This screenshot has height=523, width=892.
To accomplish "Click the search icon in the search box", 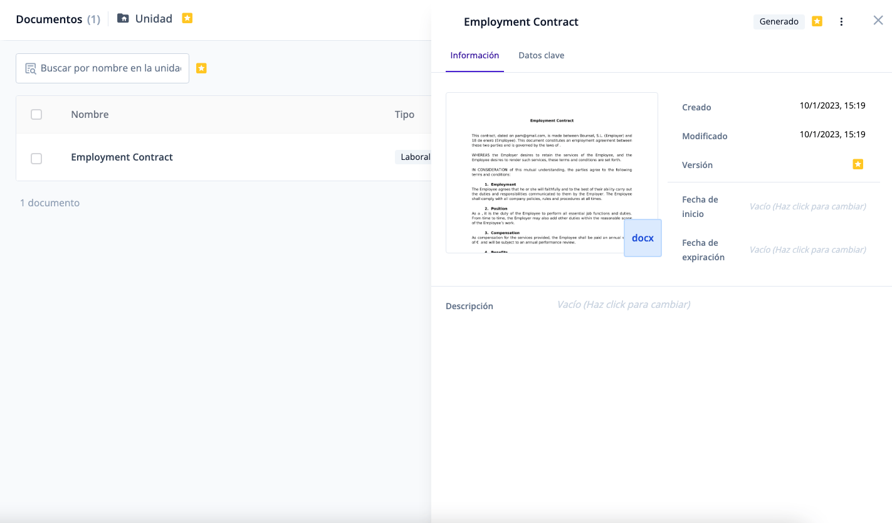I will coord(30,68).
